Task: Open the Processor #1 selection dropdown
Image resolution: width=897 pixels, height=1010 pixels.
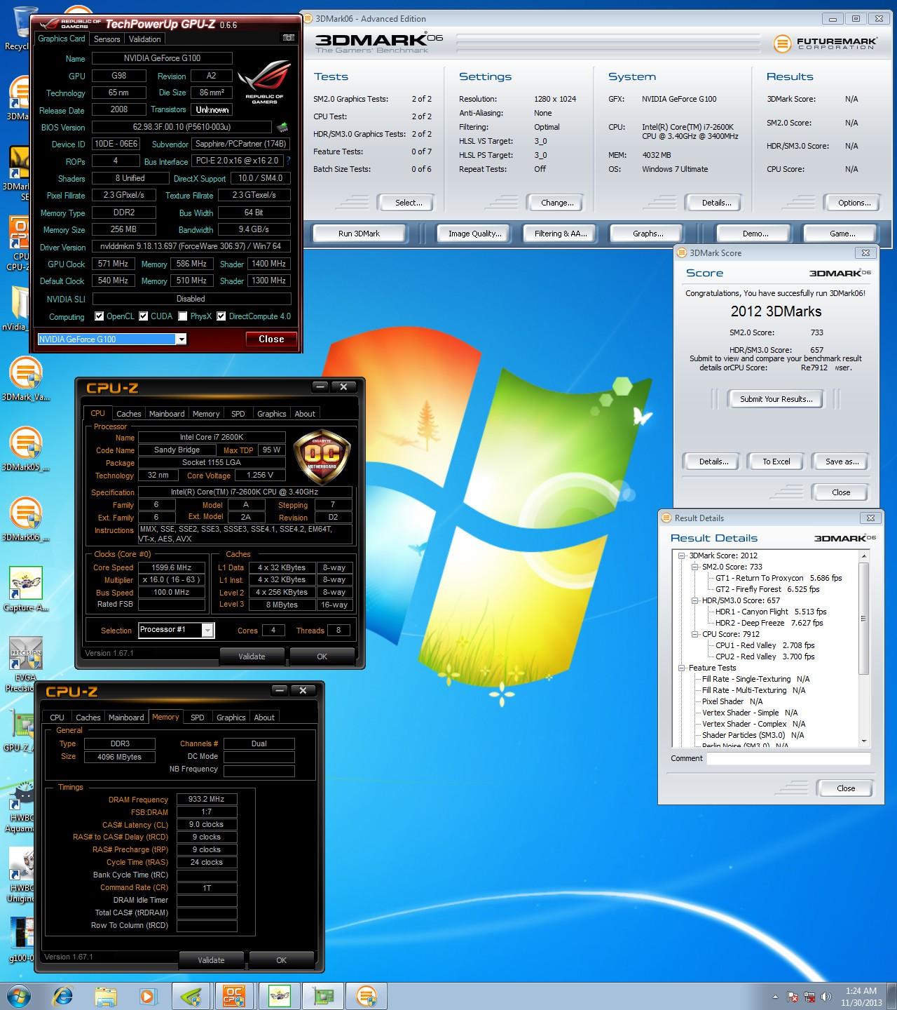Action: pos(207,630)
